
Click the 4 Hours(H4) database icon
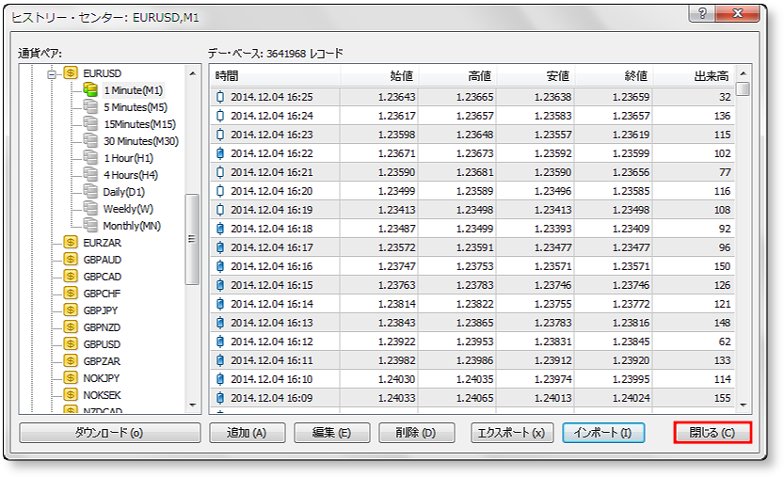tap(90, 175)
